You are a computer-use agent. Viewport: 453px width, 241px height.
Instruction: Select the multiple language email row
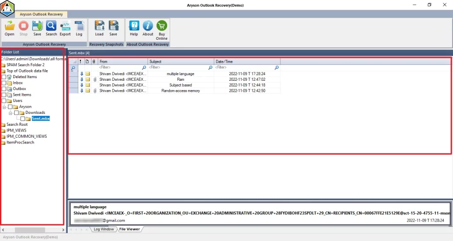(x=174, y=74)
